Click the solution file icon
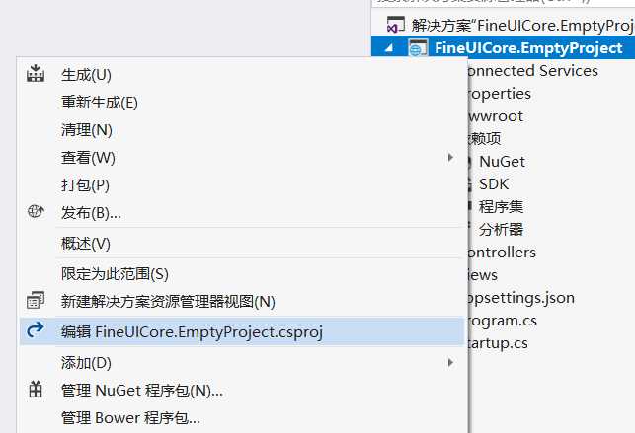635x433 pixels. coord(395,24)
